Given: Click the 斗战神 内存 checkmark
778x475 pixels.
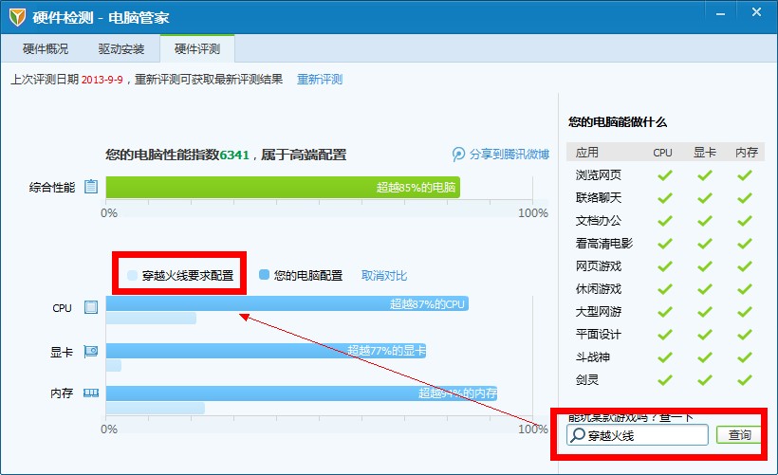Looking at the screenshot, I should pyautogui.click(x=744, y=357).
